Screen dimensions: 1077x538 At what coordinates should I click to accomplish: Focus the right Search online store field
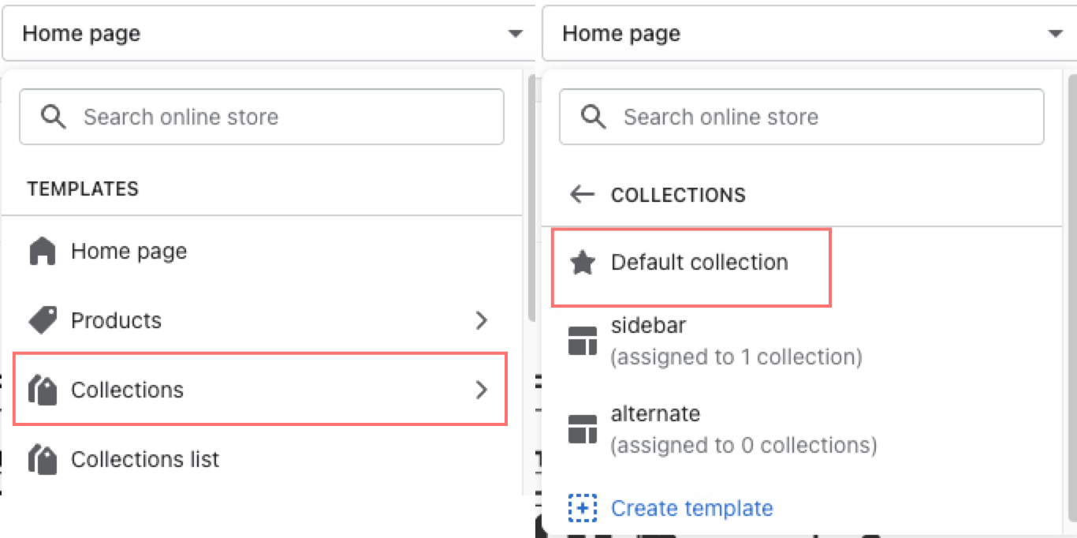801,117
